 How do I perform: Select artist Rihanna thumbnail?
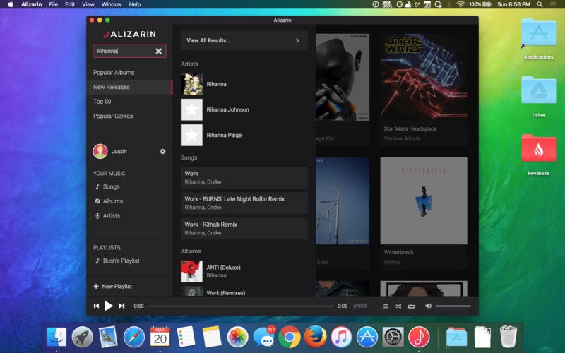pyautogui.click(x=191, y=84)
